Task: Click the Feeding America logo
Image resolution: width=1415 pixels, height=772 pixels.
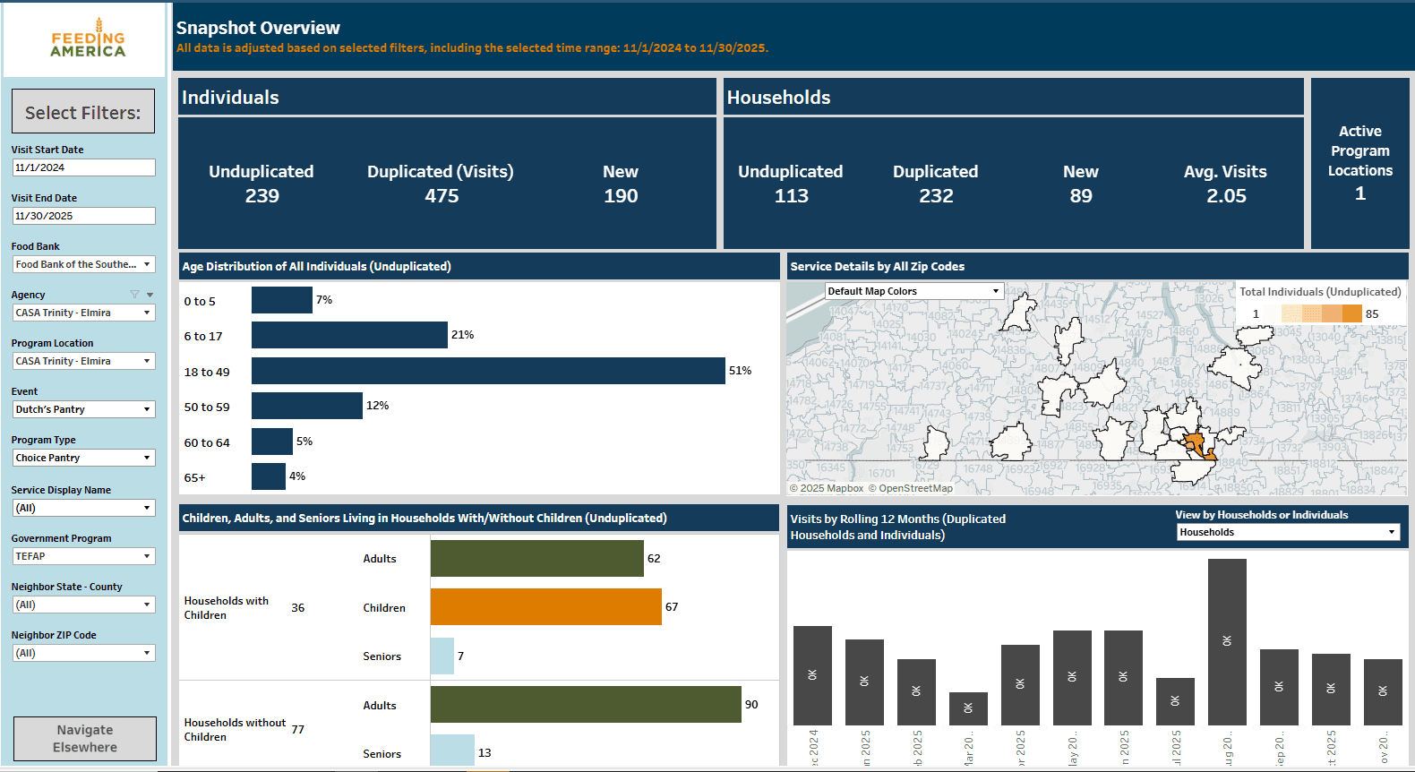Action: pyautogui.click(x=87, y=39)
